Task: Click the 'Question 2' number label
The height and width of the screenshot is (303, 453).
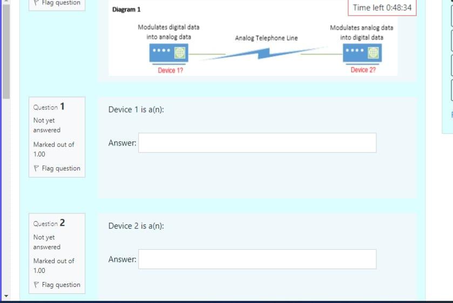Action: click(49, 223)
